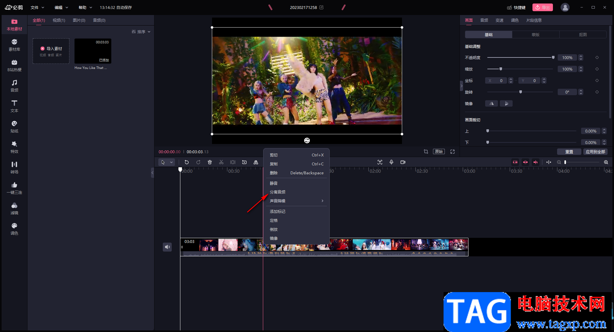Open the stickers (贴纸) panel

click(x=14, y=127)
